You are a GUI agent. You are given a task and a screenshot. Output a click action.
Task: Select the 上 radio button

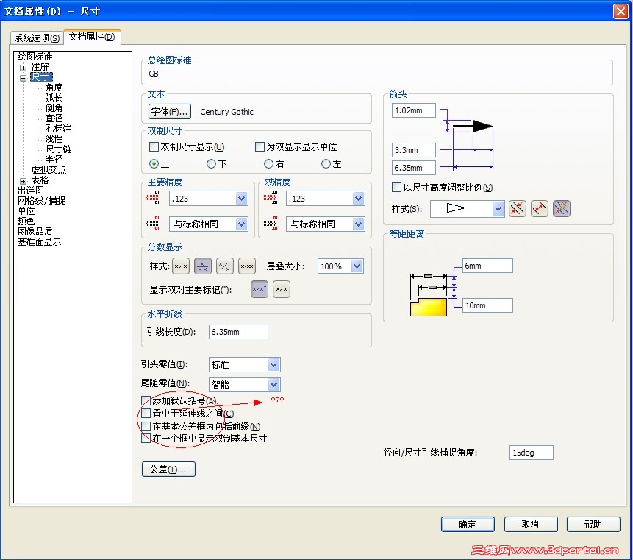click(154, 163)
